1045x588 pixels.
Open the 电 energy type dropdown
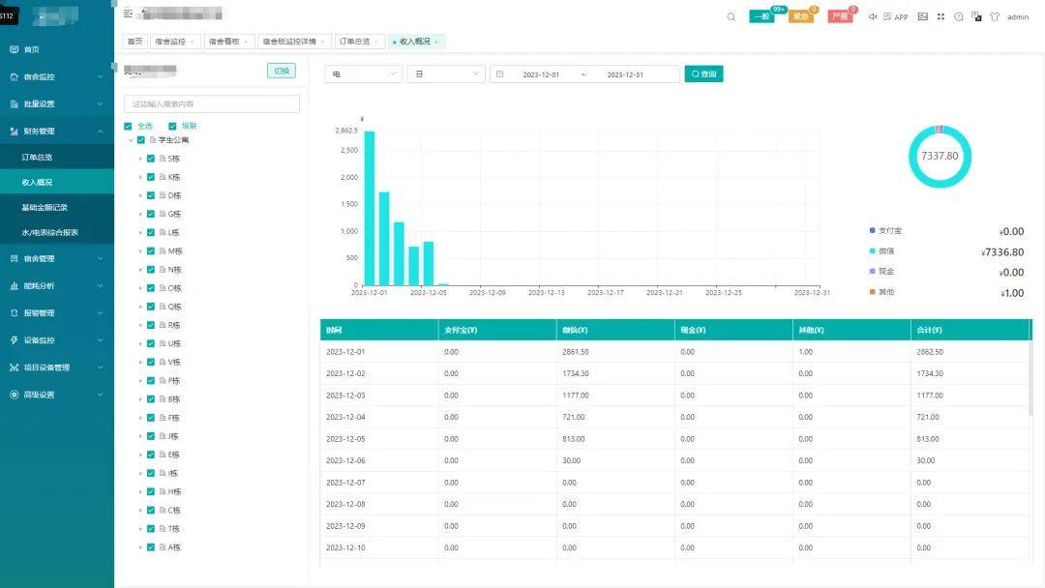point(363,73)
